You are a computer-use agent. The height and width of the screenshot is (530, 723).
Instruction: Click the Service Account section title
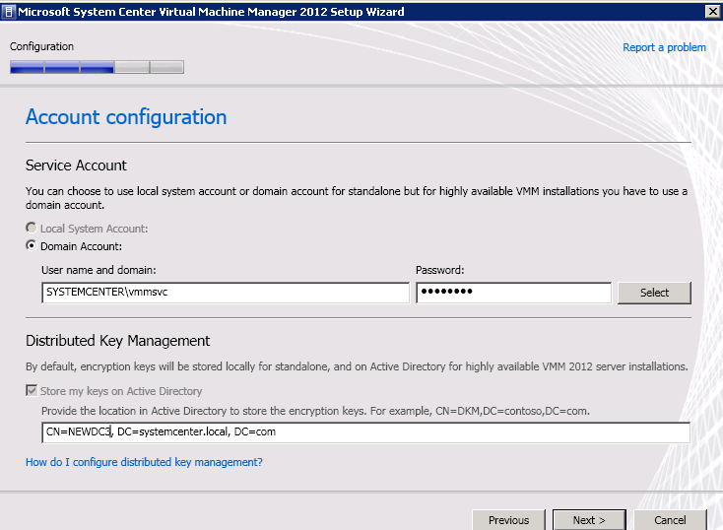(76, 166)
